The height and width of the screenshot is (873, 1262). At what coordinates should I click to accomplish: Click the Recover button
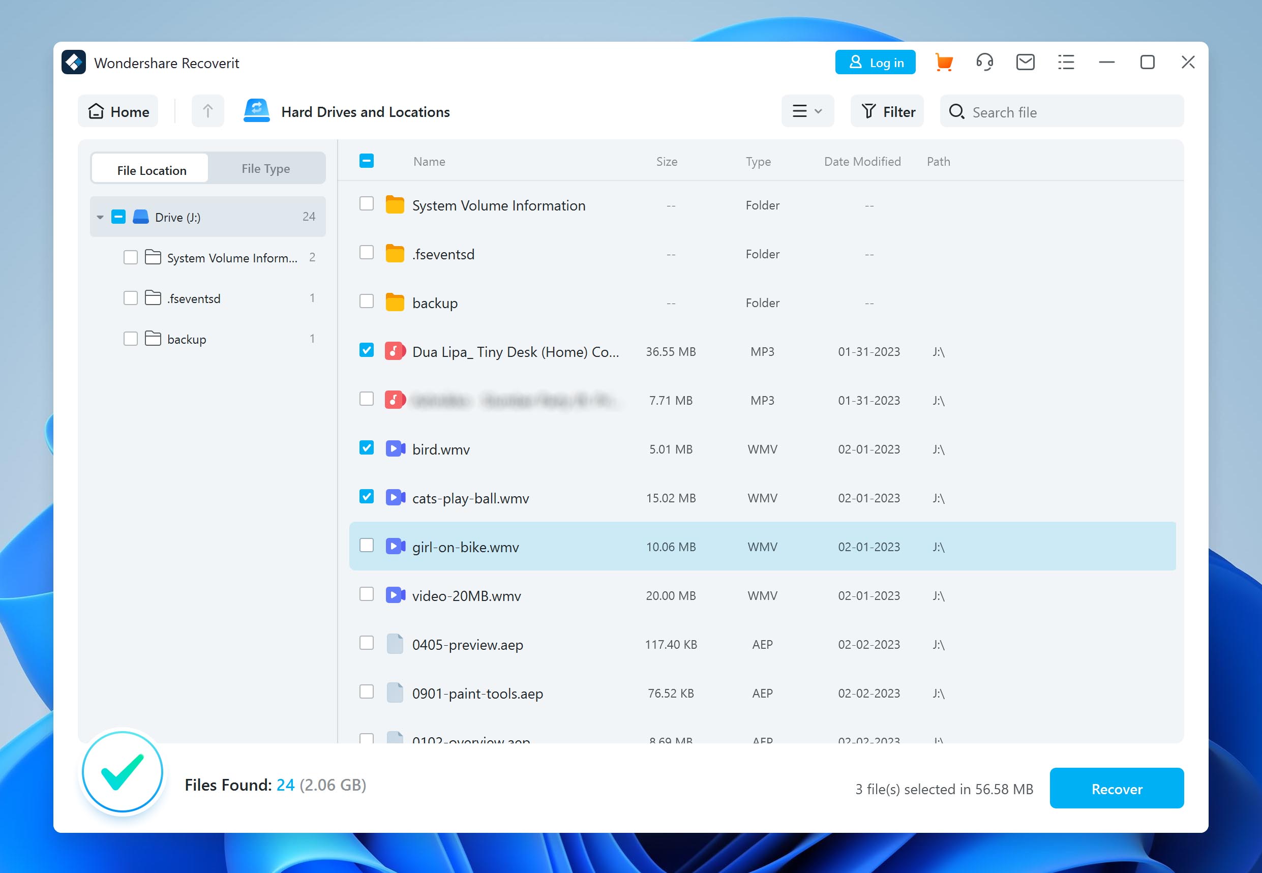pos(1117,788)
